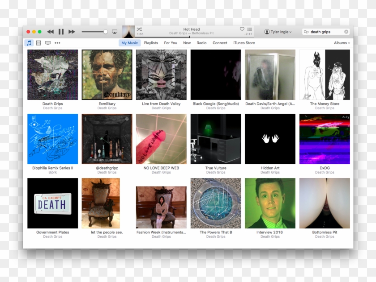Click the Björk artist name
Viewport: 376px width, 282px height.
coord(52,172)
